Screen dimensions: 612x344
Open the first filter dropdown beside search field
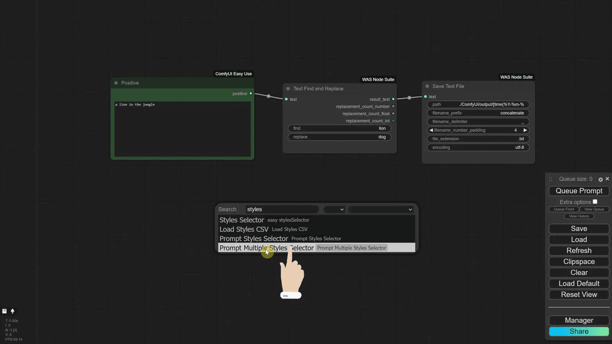334,209
